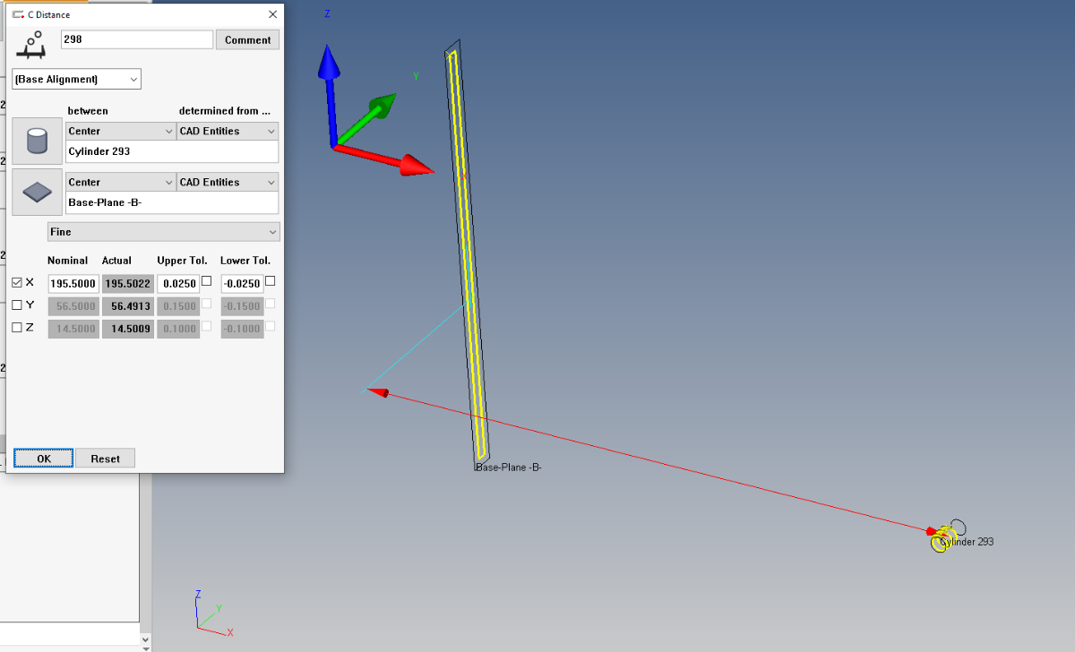Click the small XYZ orientation triad in the viewport corner
Image resolution: width=1075 pixels, height=652 pixels.
point(213,613)
